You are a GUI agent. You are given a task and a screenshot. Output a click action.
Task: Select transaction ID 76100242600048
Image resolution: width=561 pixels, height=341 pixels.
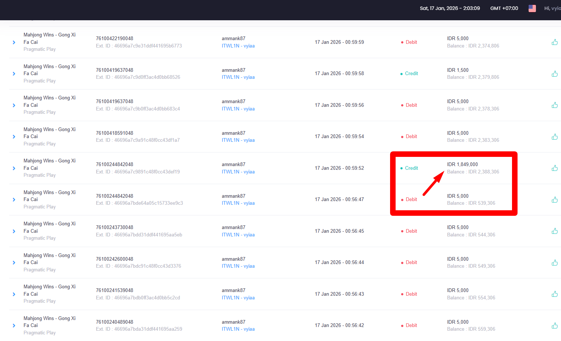point(115,259)
